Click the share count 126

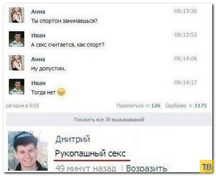click(156, 105)
